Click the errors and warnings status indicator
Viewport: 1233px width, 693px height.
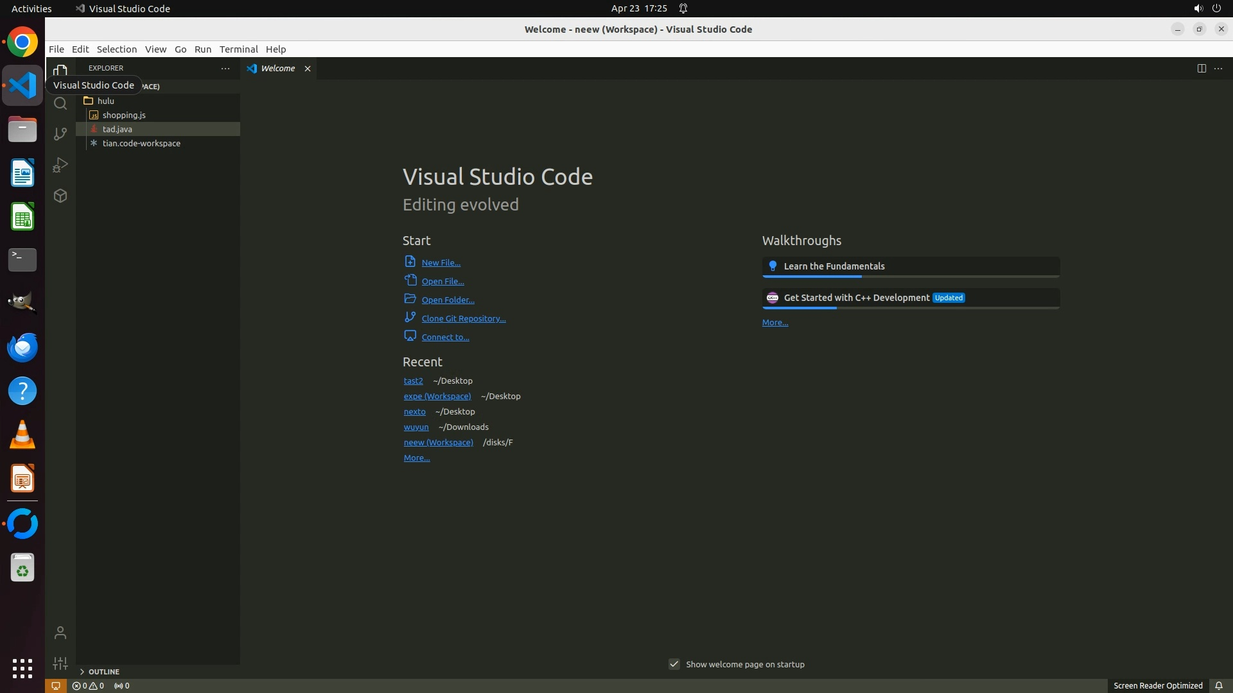coord(88,685)
